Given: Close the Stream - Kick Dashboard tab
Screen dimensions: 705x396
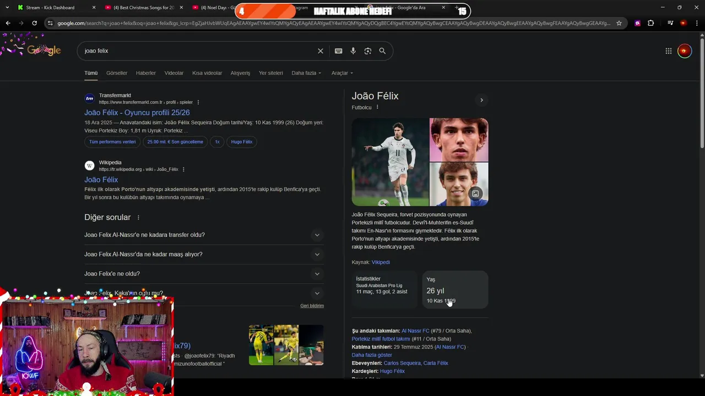Looking at the screenshot, I should 94,8.
